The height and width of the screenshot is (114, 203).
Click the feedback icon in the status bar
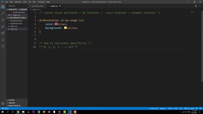pos(197,108)
